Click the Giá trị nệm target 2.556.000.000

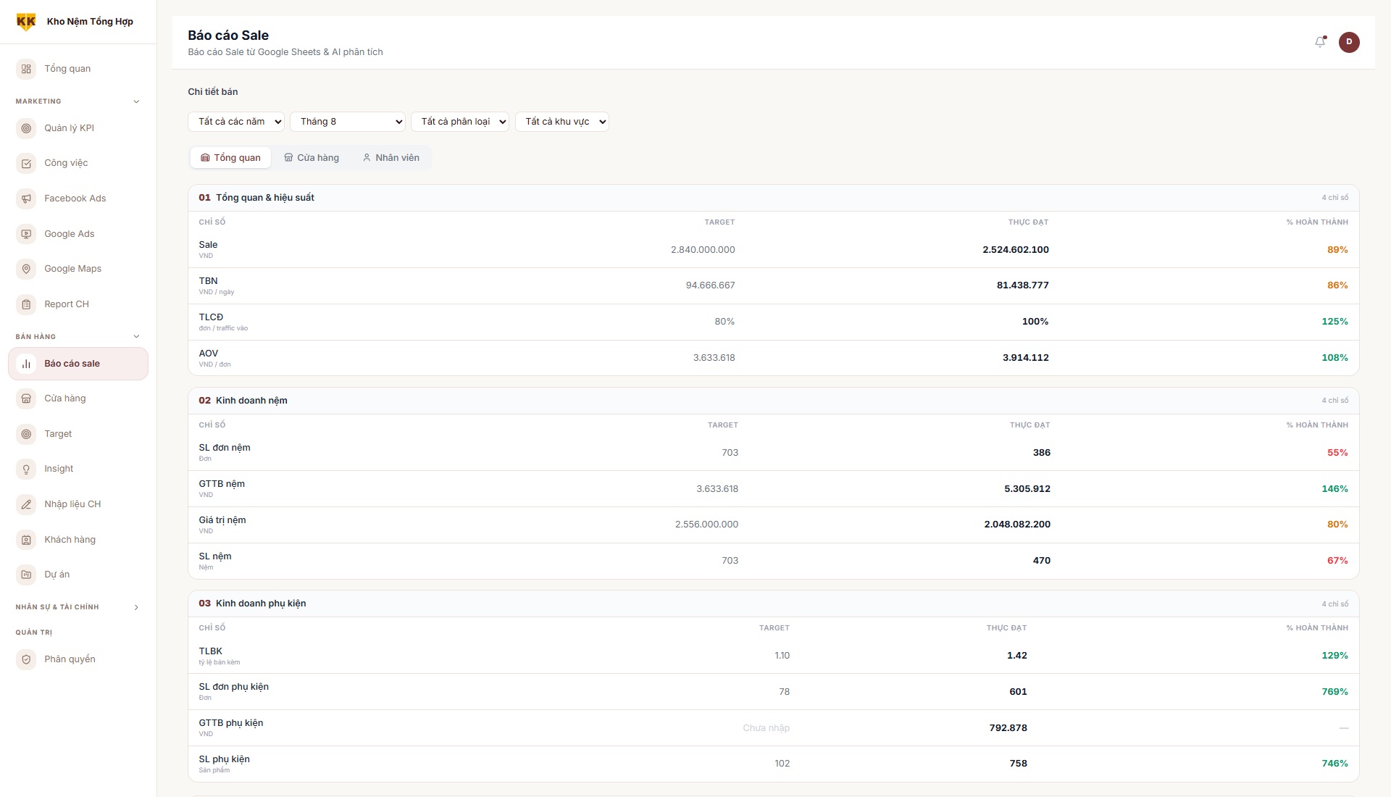pos(706,525)
